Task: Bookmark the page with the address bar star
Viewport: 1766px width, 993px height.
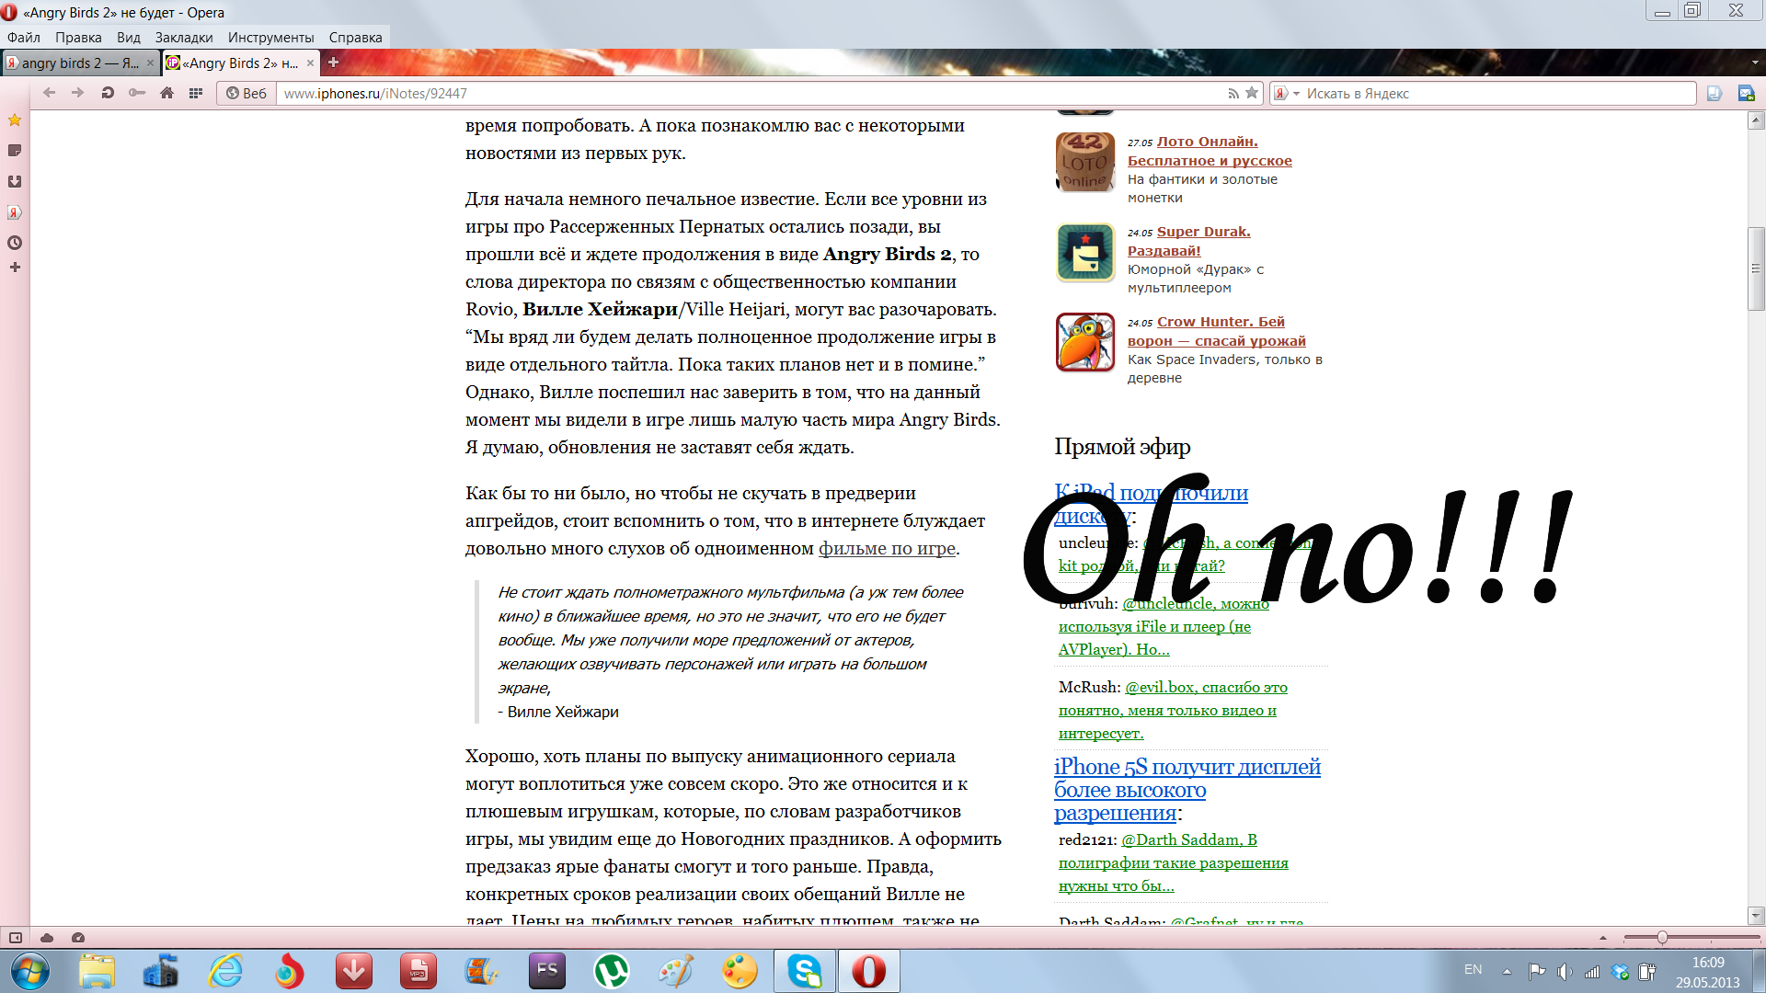Action: (1252, 93)
